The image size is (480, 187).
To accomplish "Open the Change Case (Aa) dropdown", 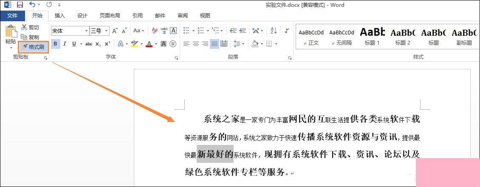I will (x=139, y=31).
